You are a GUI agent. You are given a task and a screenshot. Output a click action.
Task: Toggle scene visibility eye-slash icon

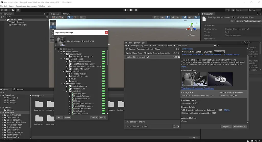click(185, 17)
